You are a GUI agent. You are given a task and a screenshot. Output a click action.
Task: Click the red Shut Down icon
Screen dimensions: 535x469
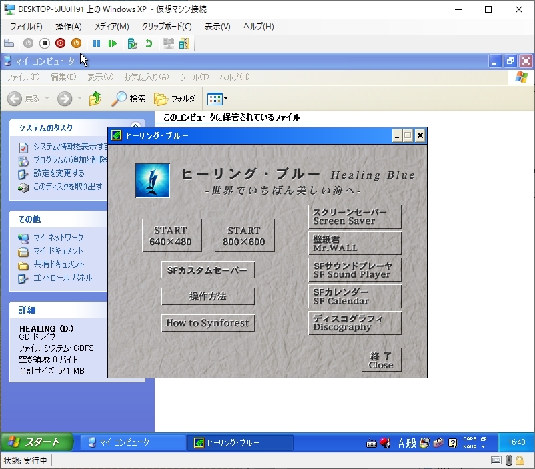(x=61, y=43)
